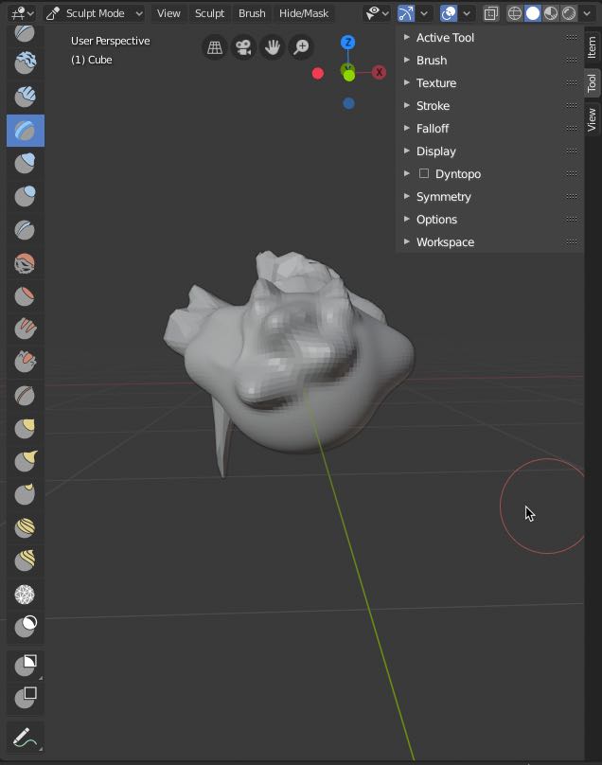This screenshot has width=602, height=765.
Task: Select the highlighted Layer brush tool
Action: pos(26,131)
